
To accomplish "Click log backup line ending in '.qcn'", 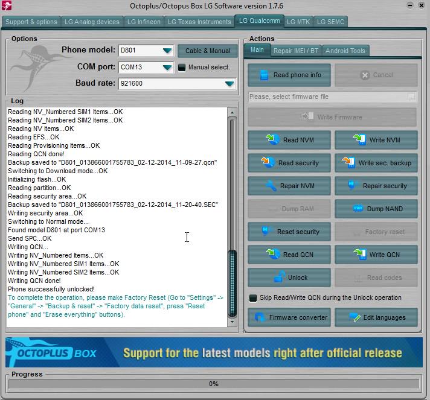I will click(112, 162).
